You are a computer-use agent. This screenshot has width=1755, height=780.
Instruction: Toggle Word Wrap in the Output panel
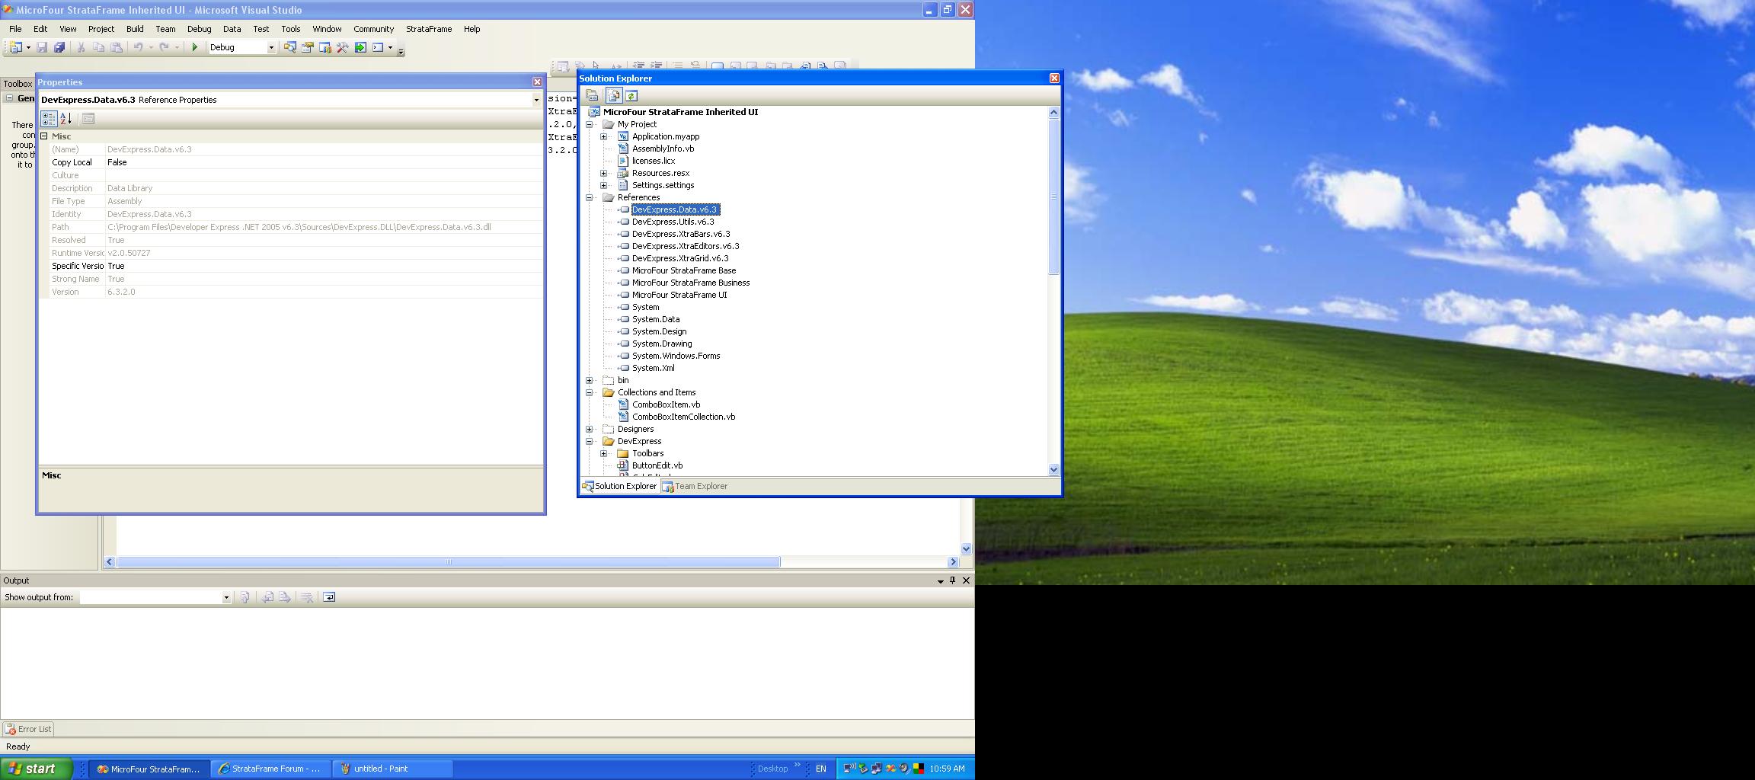[329, 597]
